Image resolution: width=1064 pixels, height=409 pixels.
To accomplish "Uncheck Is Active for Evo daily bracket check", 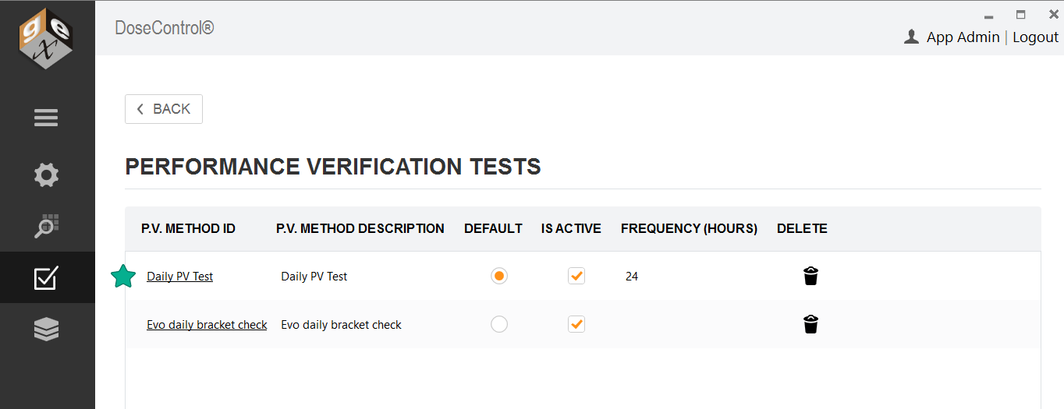I will 576,324.
